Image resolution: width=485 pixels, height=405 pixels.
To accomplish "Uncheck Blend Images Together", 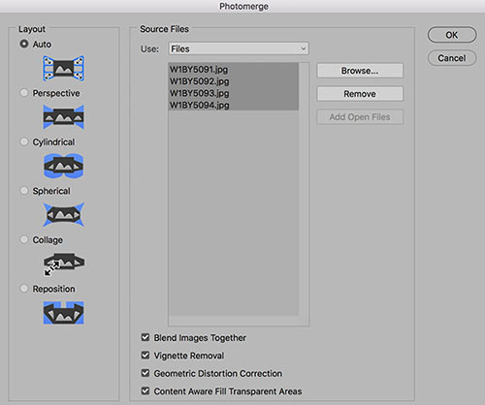I will [x=145, y=337].
